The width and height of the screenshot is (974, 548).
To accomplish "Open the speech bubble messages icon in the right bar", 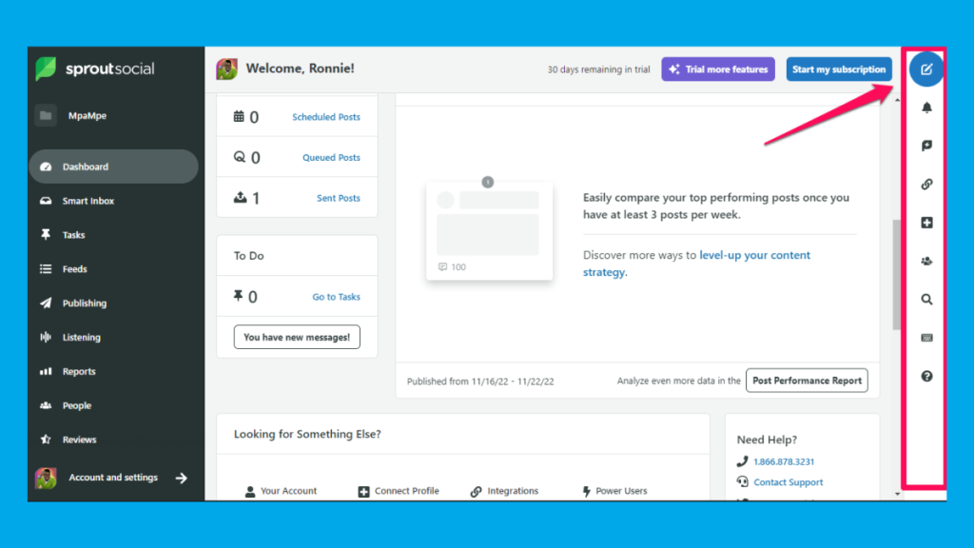I will (x=926, y=146).
